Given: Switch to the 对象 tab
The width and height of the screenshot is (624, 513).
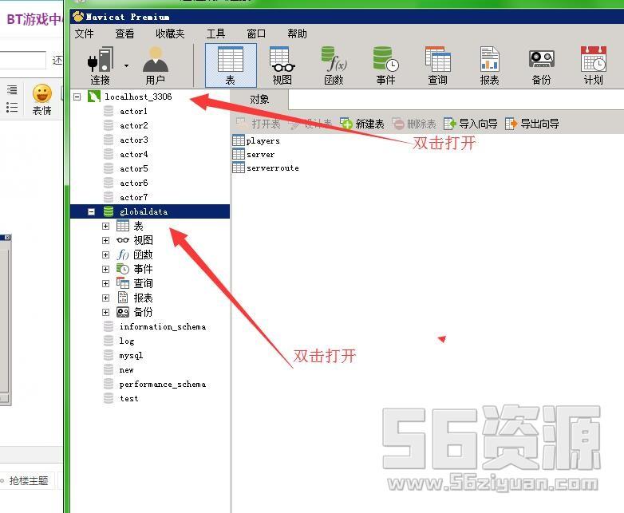Looking at the screenshot, I should [259, 99].
